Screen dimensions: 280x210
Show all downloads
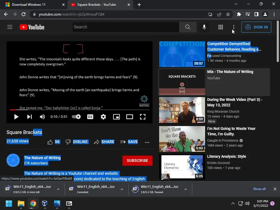pyautogui.click(x=259, y=189)
